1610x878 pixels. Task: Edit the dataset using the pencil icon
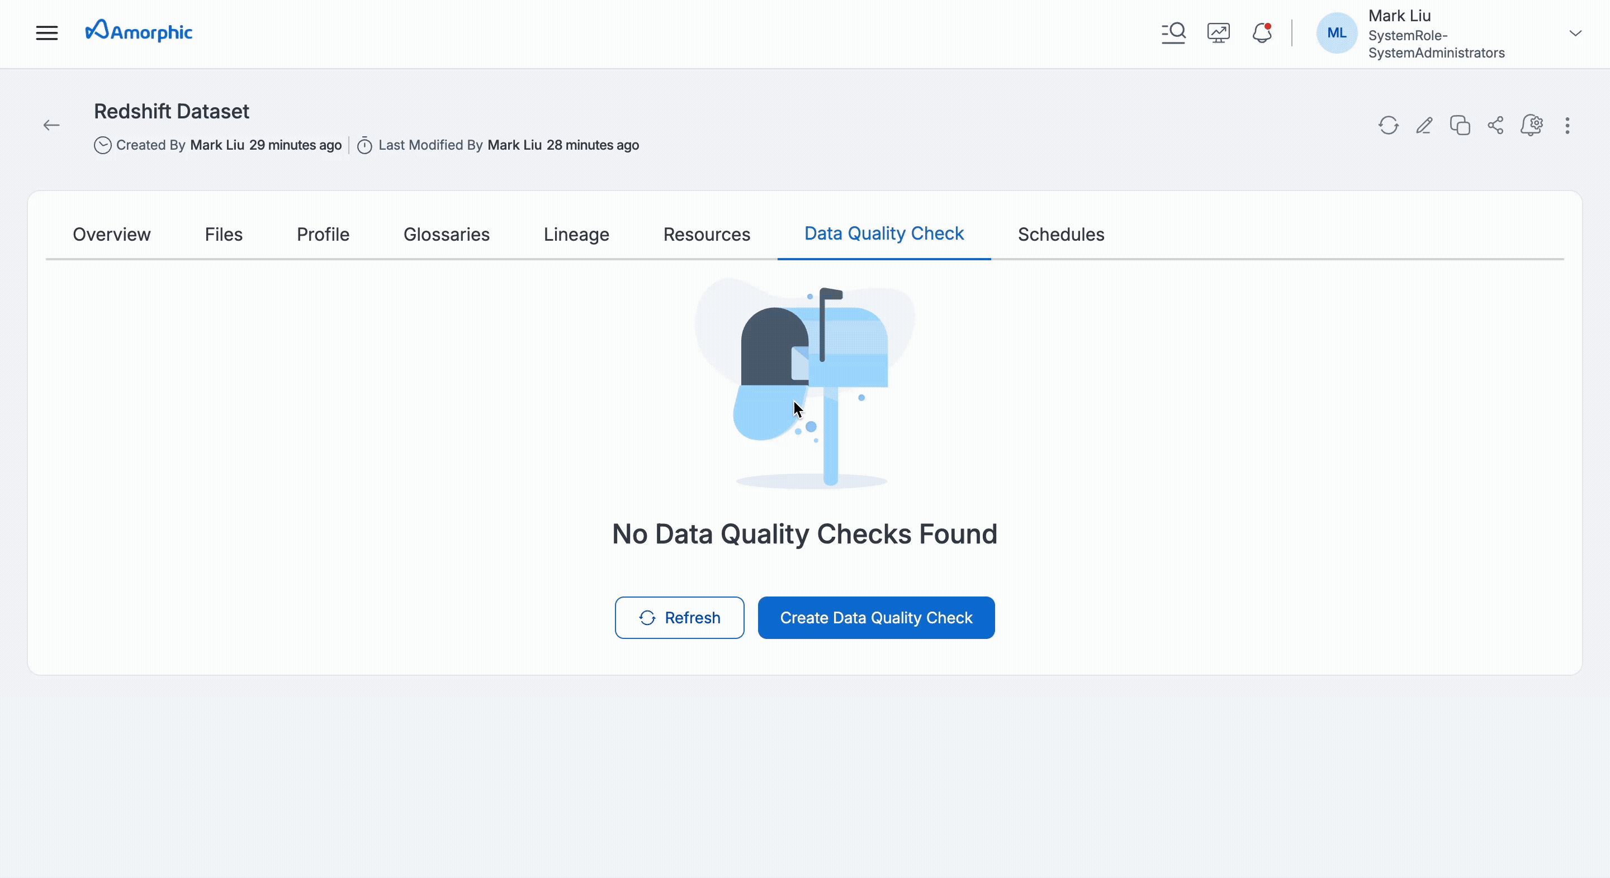click(x=1424, y=125)
